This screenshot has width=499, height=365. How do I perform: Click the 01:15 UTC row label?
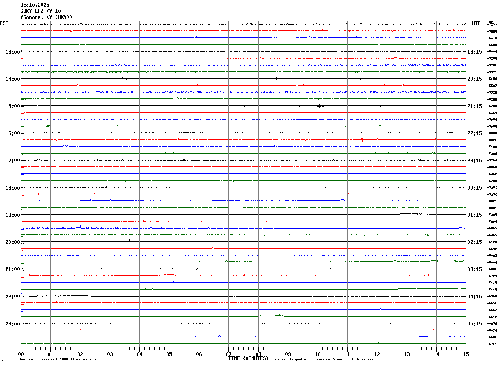(x=475, y=215)
